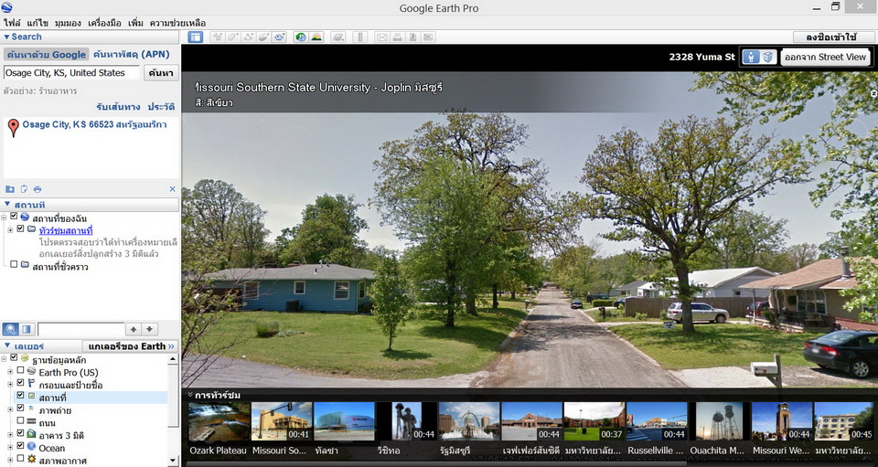Enable ถนน layer checkbox
Image resolution: width=878 pixels, height=467 pixels.
click(x=20, y=420)
